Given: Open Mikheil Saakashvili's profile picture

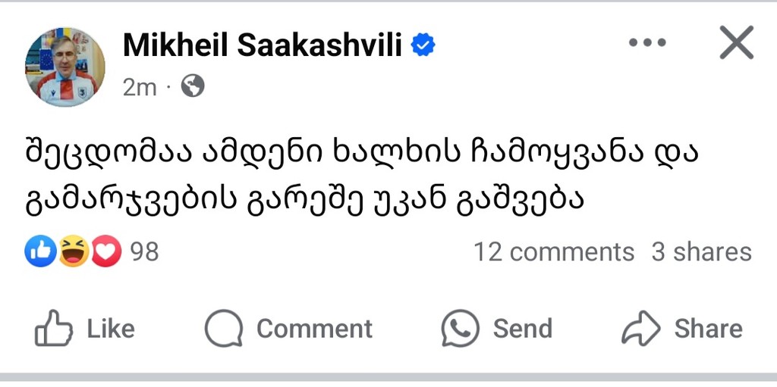Looking at the screenshot, I should click(x=65, y=67).
